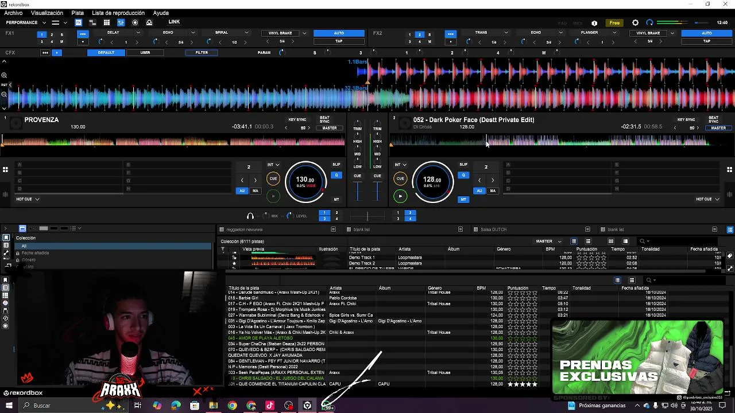
Task: Click the Collection tree icon in sidebar
Action: point(6,237)
